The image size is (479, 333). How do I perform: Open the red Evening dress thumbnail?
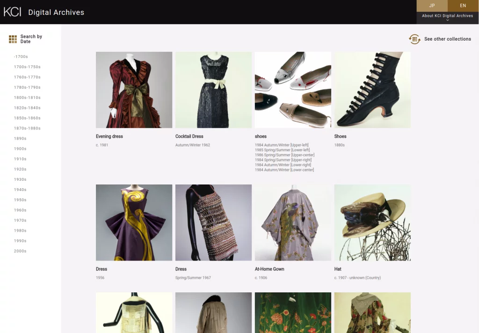coord(134,90)
